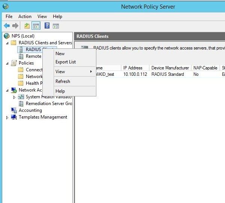Click the Policies scroll icon
This screenshot has width=225, height=203.
[x=14, y=63]
